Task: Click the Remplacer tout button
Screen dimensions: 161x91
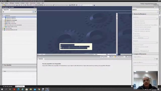Action: 145,51
